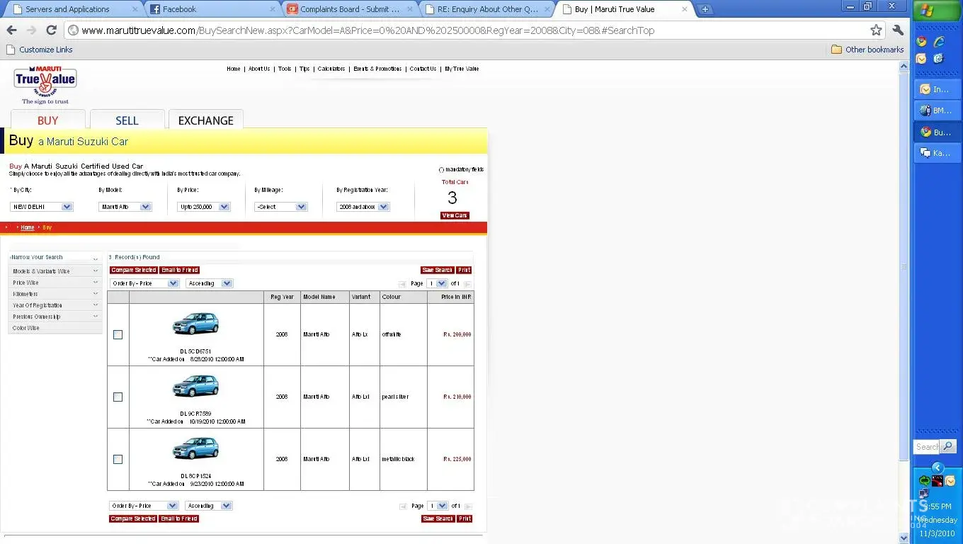Viewport: 963px width, 544px height.
Task: Click Save Search above the results table
Action: tap(437, 270)
